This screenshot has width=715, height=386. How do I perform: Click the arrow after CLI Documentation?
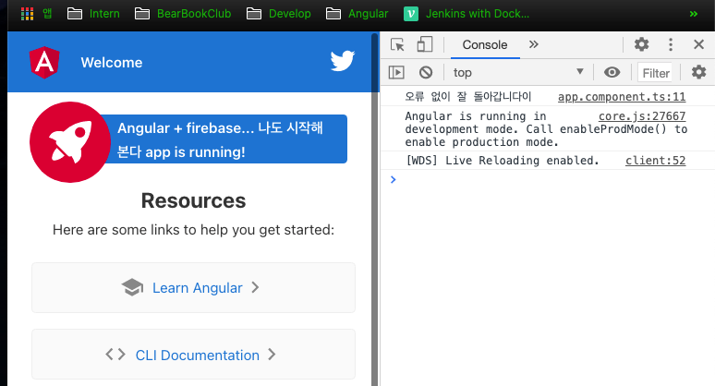(272, 355)
